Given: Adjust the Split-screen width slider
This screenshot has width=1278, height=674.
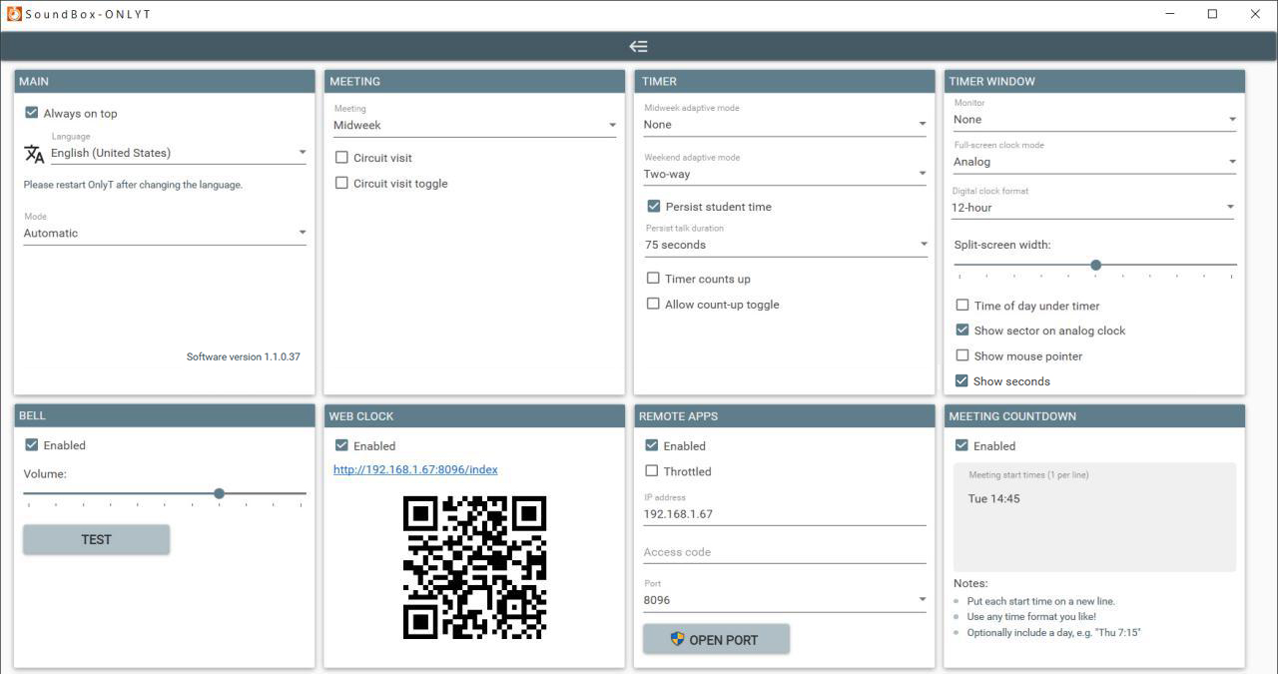Looking at the screenshot, I should tap(1095, 265).
